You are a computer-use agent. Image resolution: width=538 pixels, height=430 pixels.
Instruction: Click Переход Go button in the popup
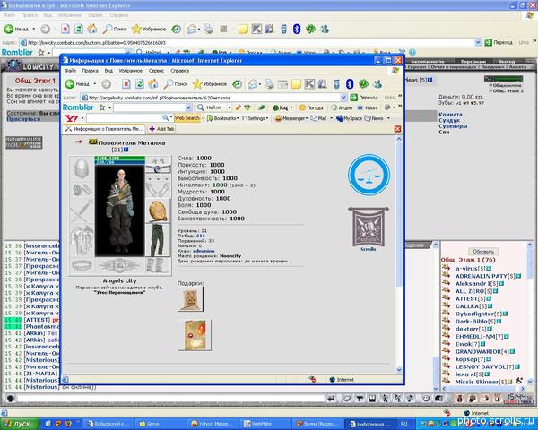tap(364, 98)
